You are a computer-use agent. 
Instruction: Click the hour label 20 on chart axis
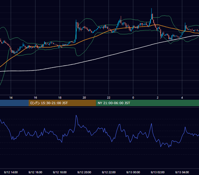[84, 98]
